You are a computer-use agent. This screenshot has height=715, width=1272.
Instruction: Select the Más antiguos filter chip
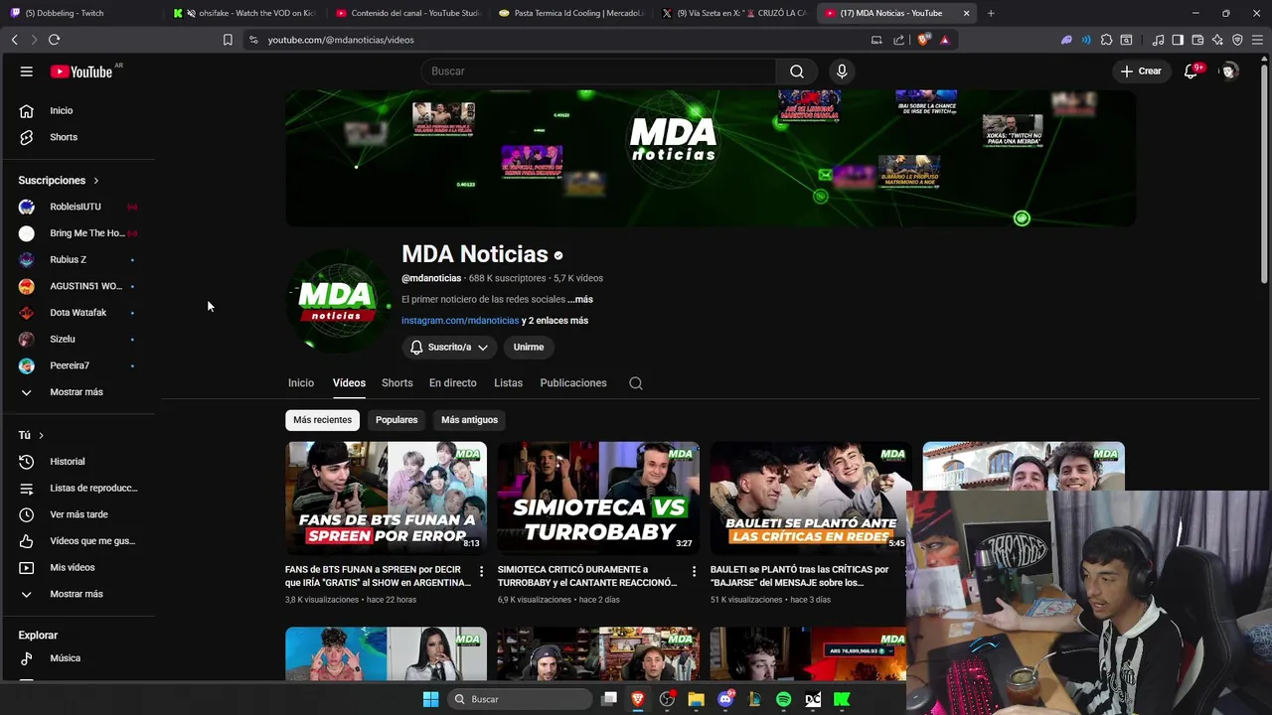(x=469, y=420)
